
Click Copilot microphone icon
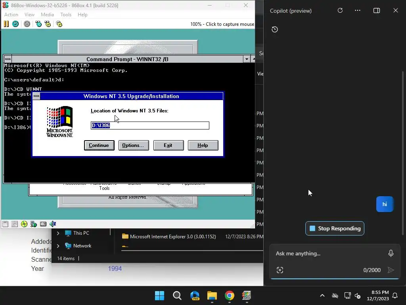391,253
